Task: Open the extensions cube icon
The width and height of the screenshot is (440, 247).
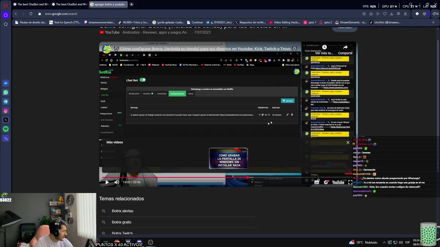Action: (425, 14)
